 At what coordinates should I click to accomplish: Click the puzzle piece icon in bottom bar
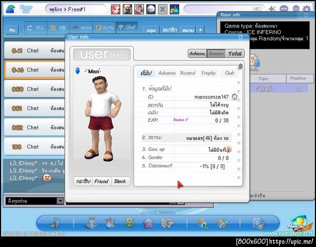coord(167,223)
